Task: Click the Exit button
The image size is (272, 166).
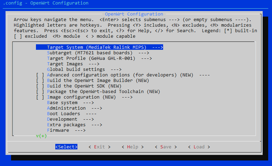Action: (x=100, y=147)
